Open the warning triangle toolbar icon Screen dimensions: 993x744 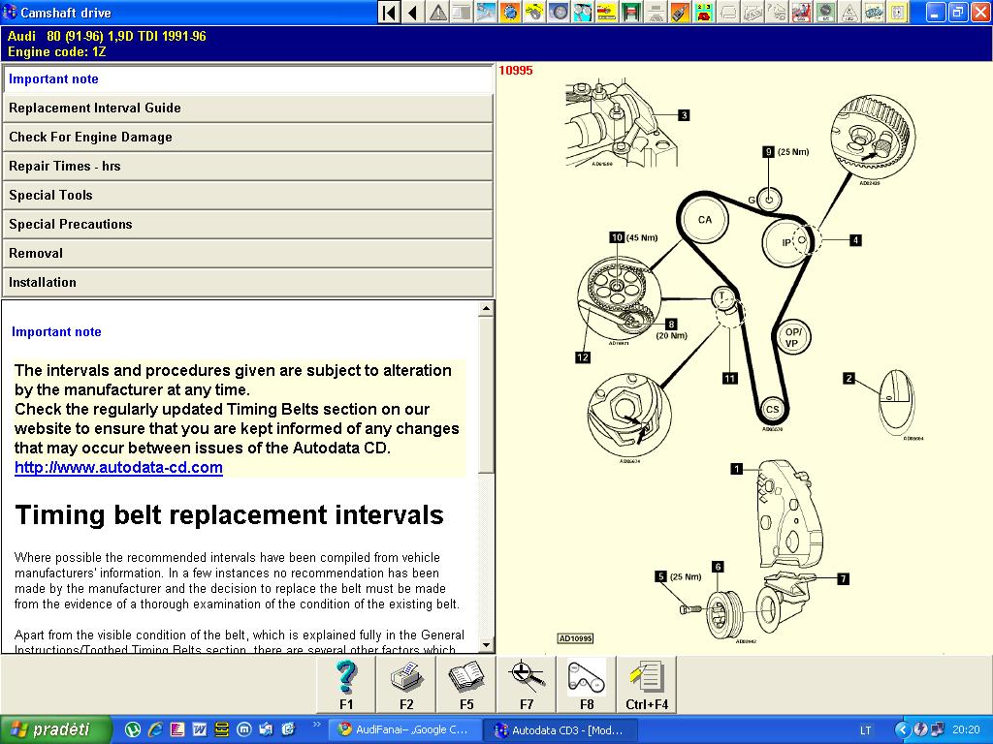click(437, 12)
